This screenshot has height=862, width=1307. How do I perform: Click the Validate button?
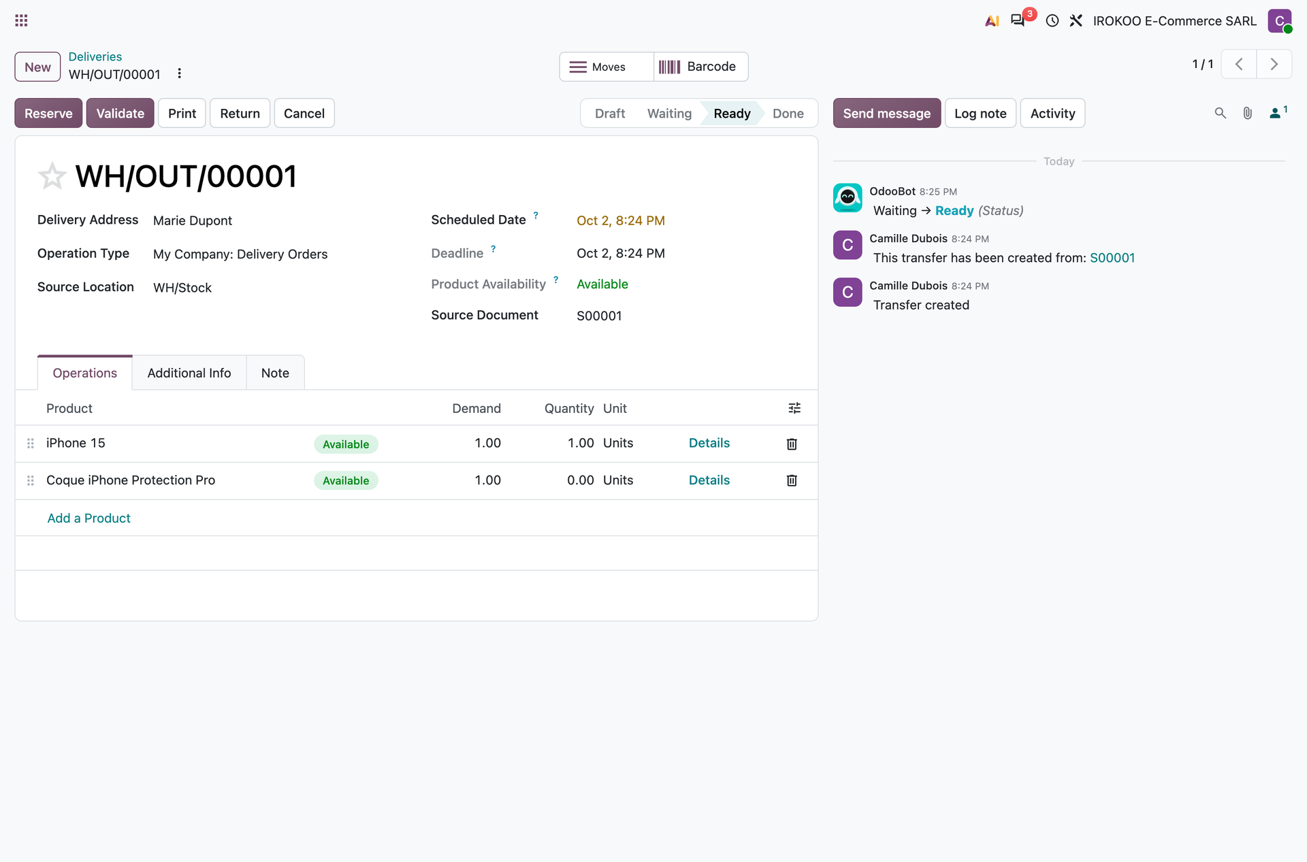point(120,113)
